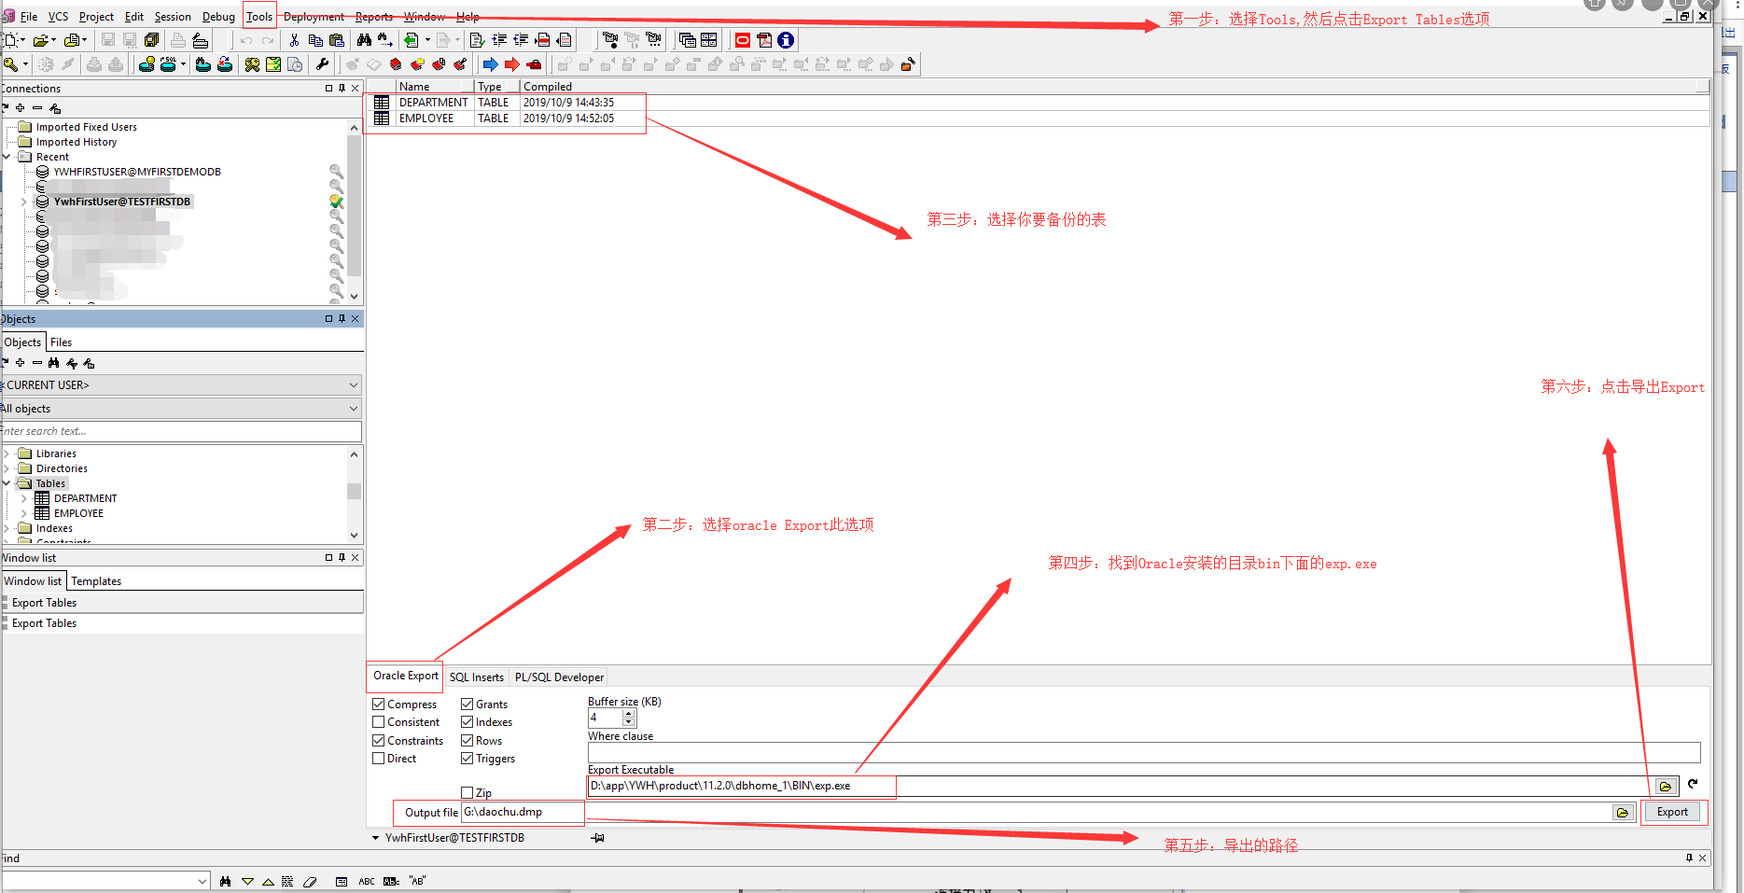Click the wrench Preferences icon

pos(322,63)
